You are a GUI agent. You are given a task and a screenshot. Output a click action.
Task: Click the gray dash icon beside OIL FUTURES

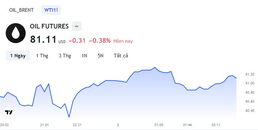click(77, 26)
